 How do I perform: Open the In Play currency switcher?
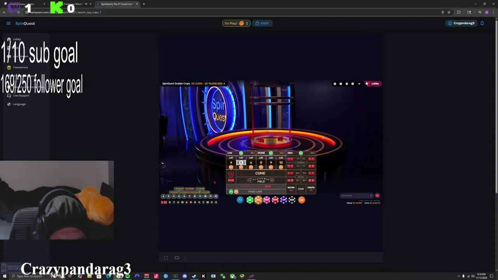236,23
